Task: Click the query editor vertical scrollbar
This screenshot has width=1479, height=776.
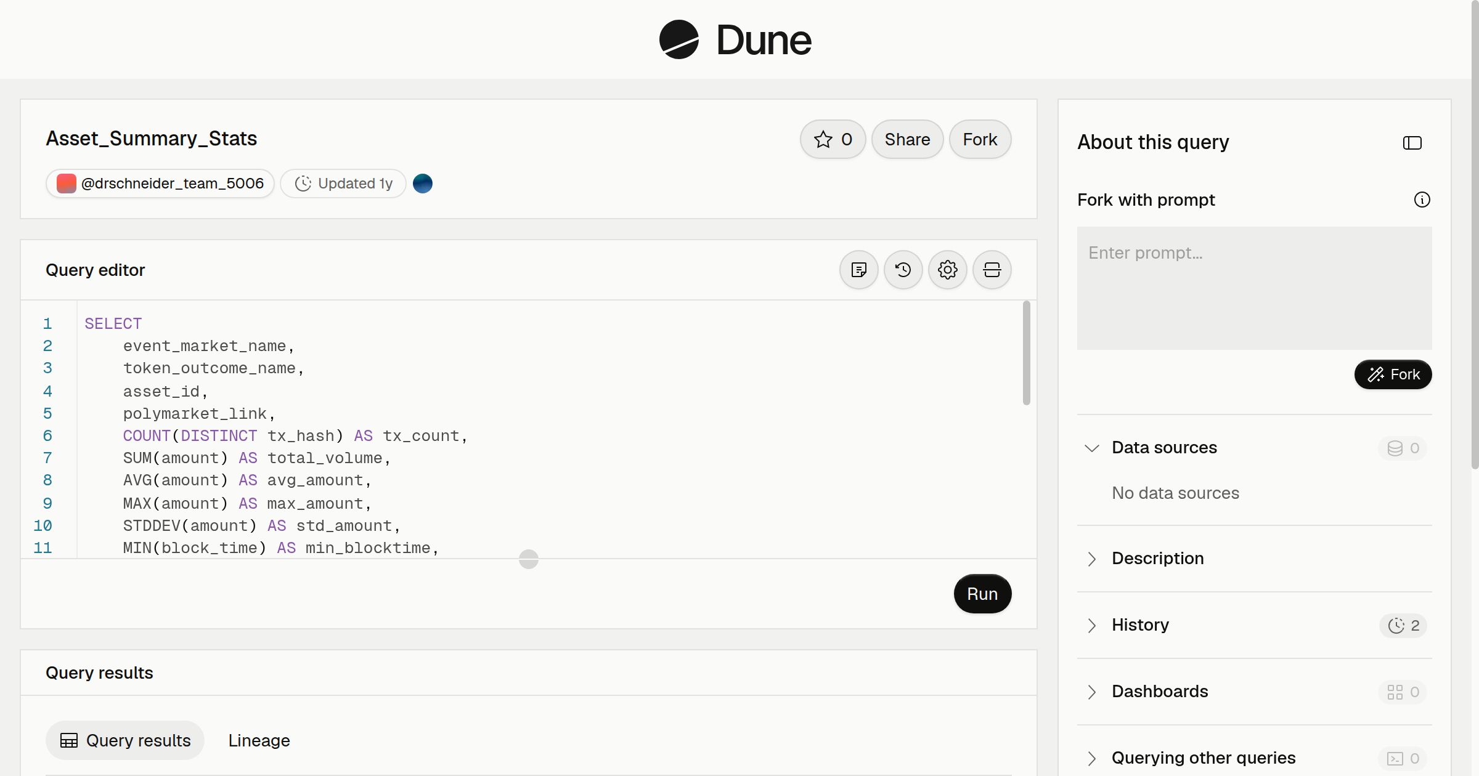Action: tap(1026, 353)
